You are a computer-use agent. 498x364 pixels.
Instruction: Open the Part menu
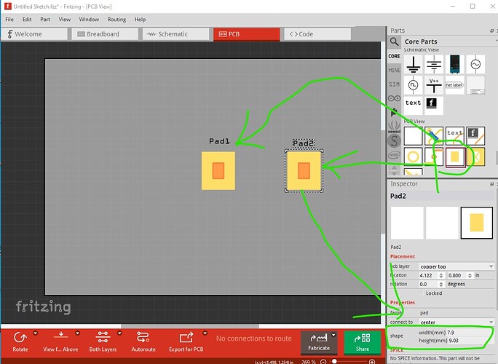(45, 20)
